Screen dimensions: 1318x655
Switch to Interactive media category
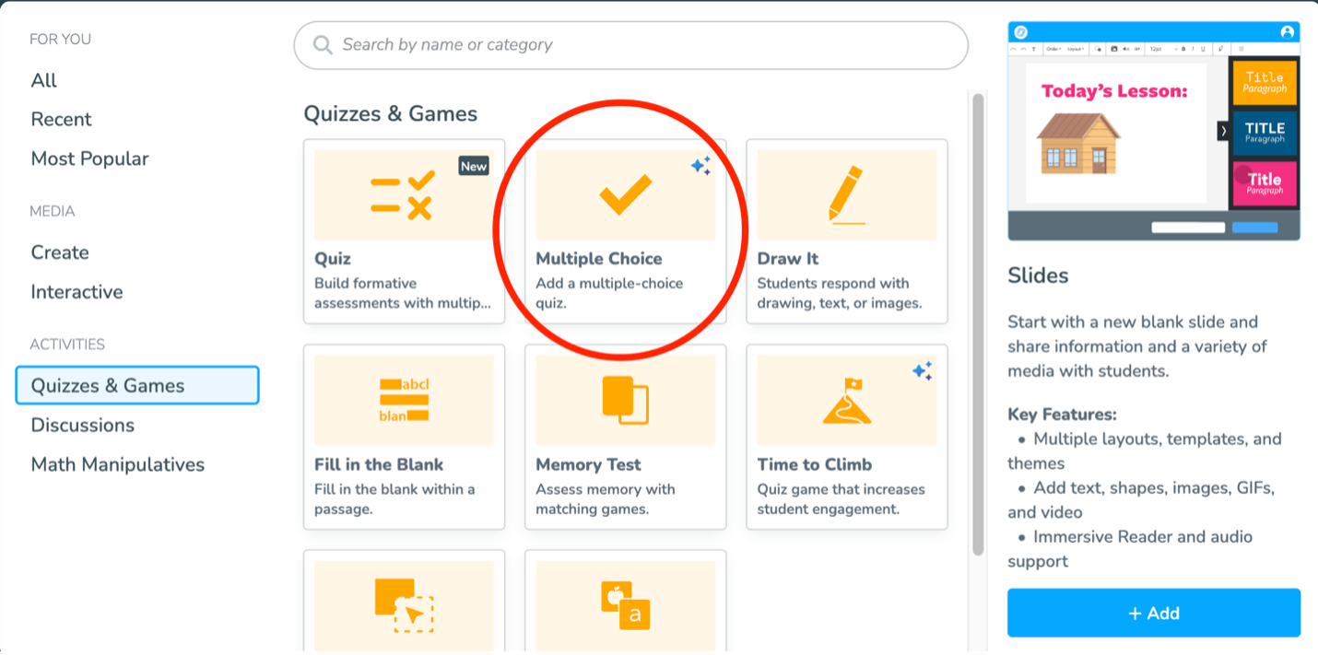coord(76,292)
